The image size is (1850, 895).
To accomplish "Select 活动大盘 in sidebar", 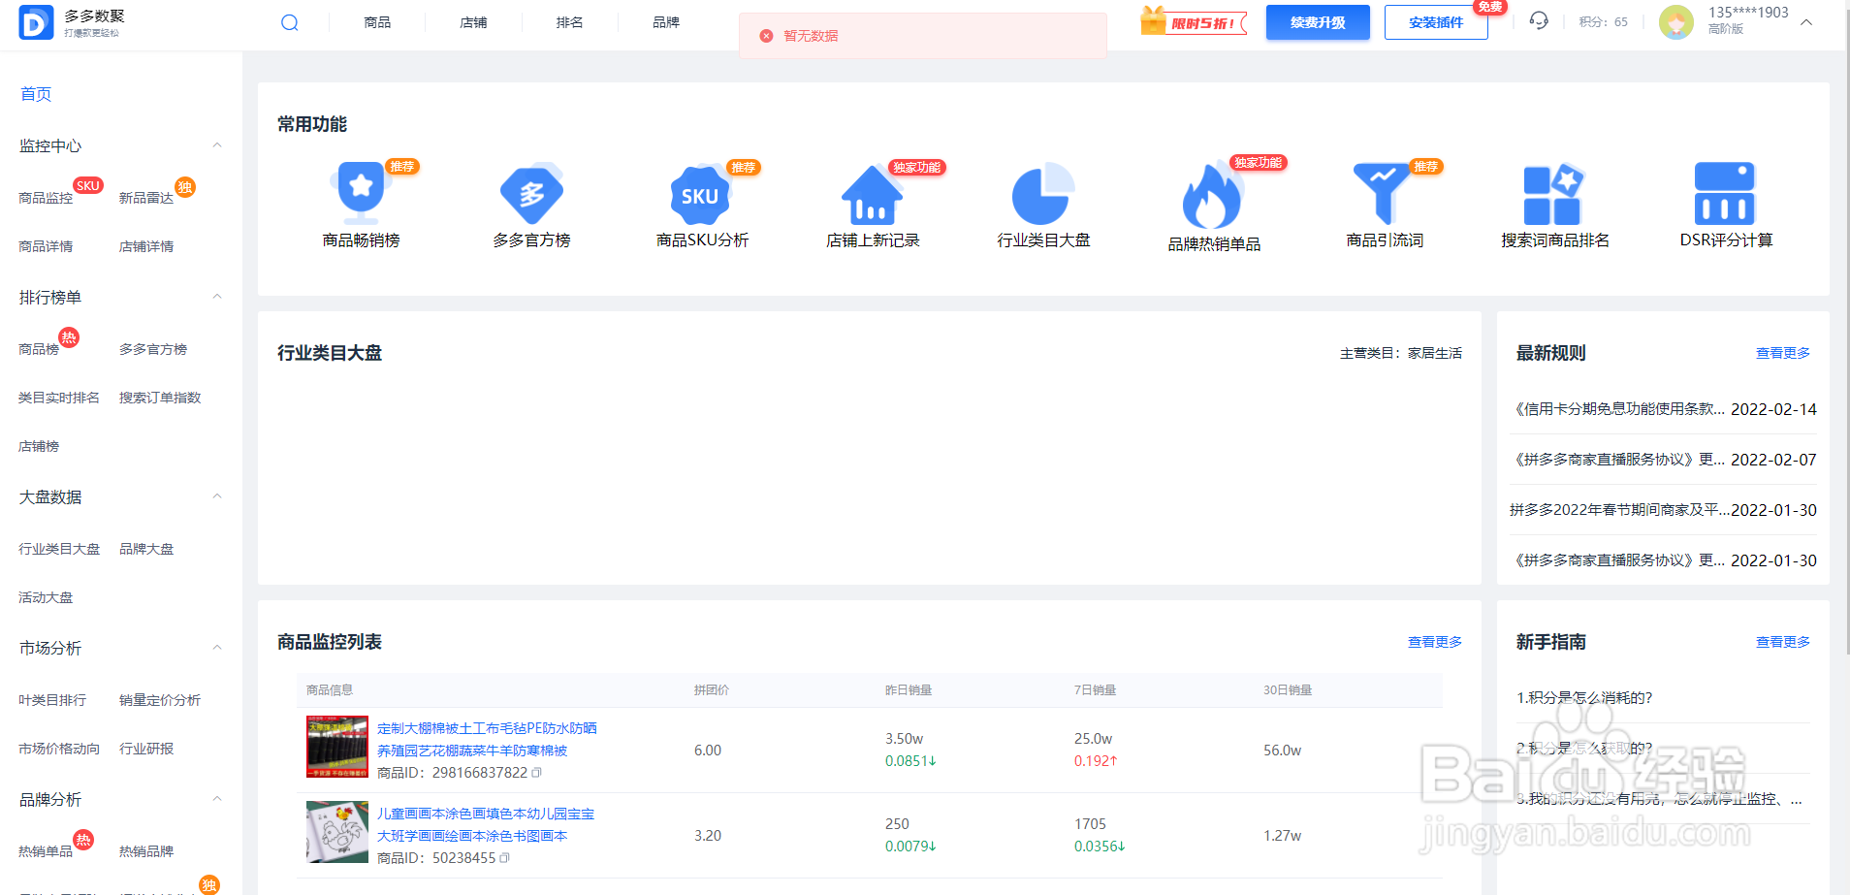I will pyautogui.click(x=46, y=597).
